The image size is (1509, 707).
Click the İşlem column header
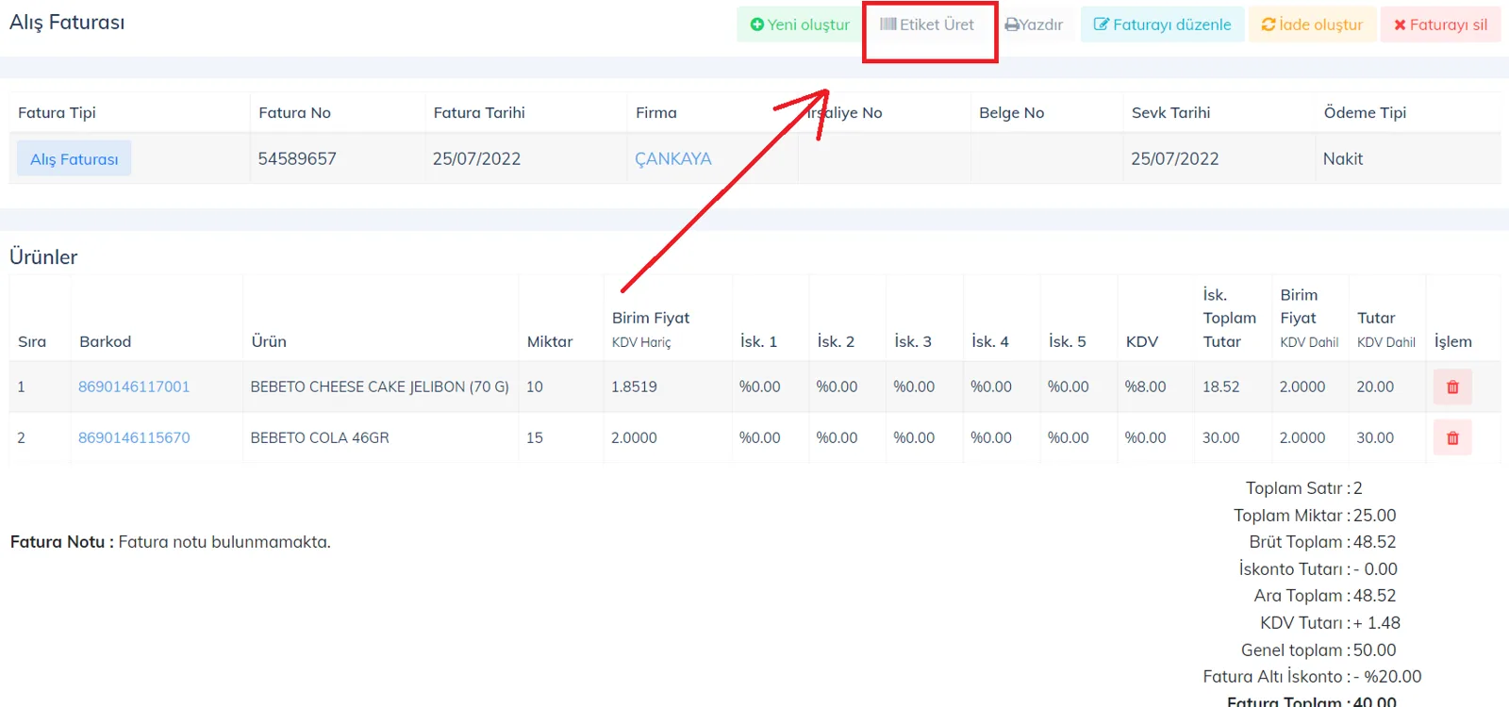pyautogui.click(x=1452, y=341)
